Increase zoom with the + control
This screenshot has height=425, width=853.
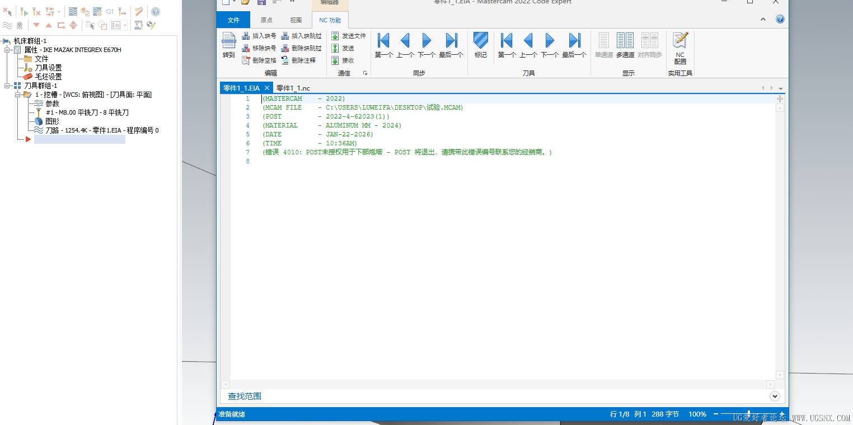(x=782, y=413)
